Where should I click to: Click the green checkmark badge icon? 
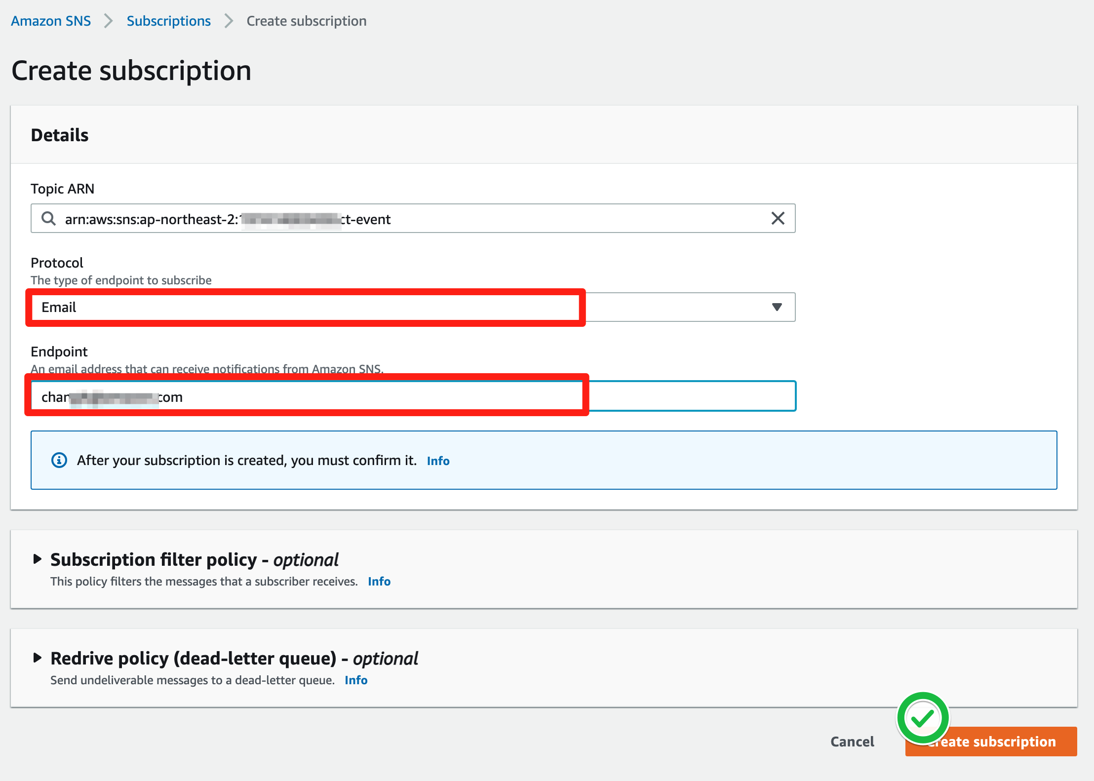923,718
